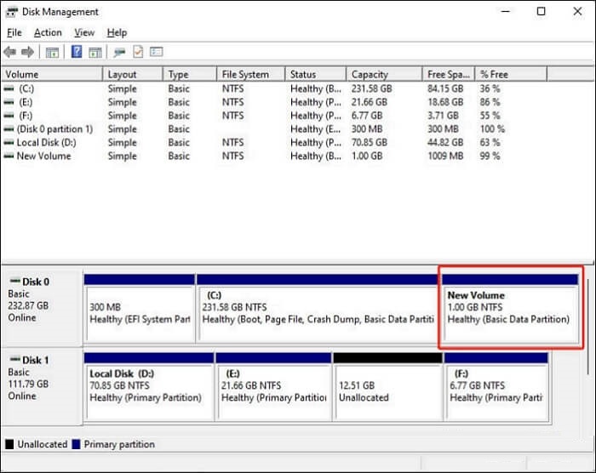Select the (C:) 231.58 GB partition block
596x473 pixels.
(318, 308)
